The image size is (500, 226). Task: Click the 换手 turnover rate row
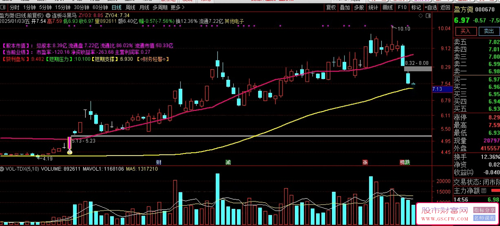click(x=477, y=157)
